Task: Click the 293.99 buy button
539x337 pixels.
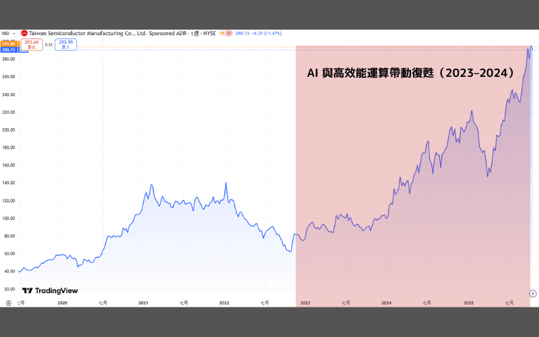Action: [x=65, y=44]
